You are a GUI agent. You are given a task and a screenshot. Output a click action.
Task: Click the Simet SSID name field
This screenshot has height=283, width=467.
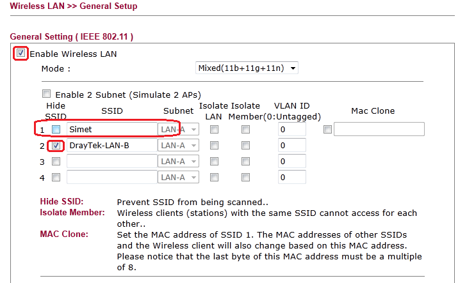[111, 130]
